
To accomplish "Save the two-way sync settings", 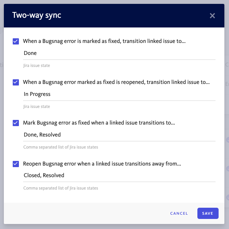I will pos(208,213).
